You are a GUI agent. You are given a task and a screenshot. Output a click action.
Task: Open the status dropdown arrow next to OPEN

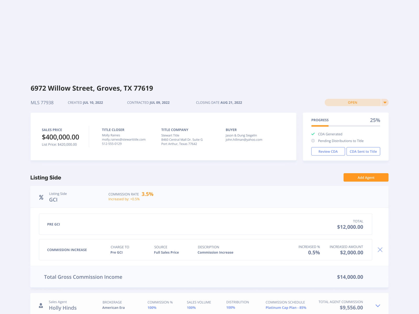pos(385,103)
